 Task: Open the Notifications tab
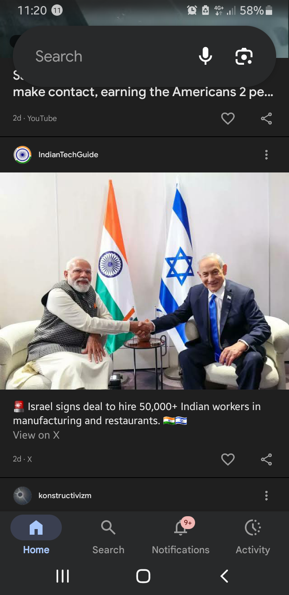click(x=181, y=535)
